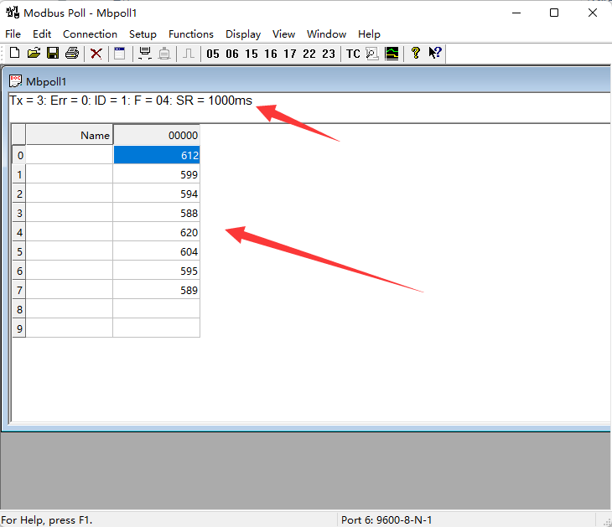Click the pulse single-poll toolbar icon
This screenshot has height=527, width=612.
(189, 54)
